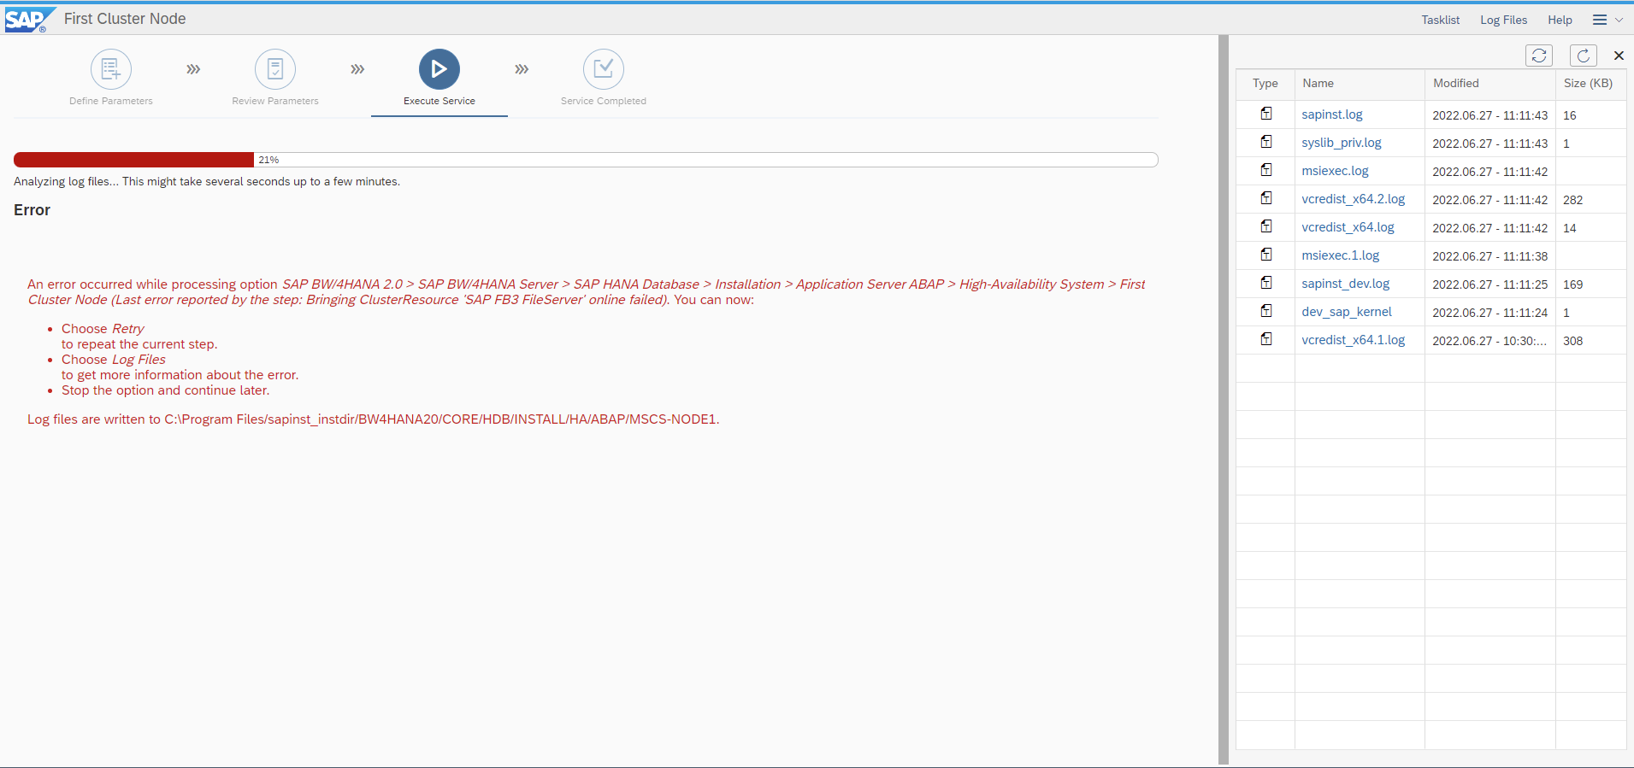Open the Help menu
Viewport: 1634px width, 768px height.
tap(1560, 20)
